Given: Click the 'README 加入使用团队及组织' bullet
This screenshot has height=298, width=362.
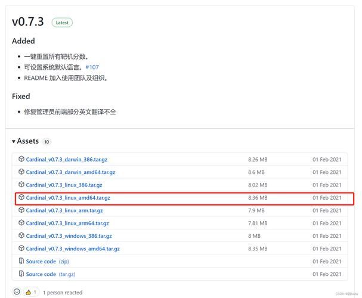Looking at the screenshot, I should 66,78.
